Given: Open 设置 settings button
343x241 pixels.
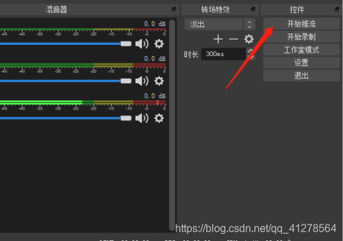Looking at the screenshot, I should [301, 63].
